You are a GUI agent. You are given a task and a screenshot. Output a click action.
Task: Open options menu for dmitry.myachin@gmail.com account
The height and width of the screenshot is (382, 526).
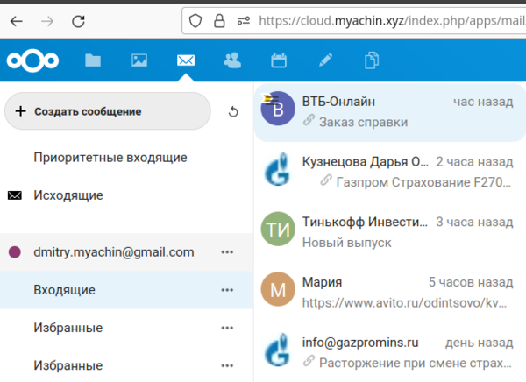228,252
